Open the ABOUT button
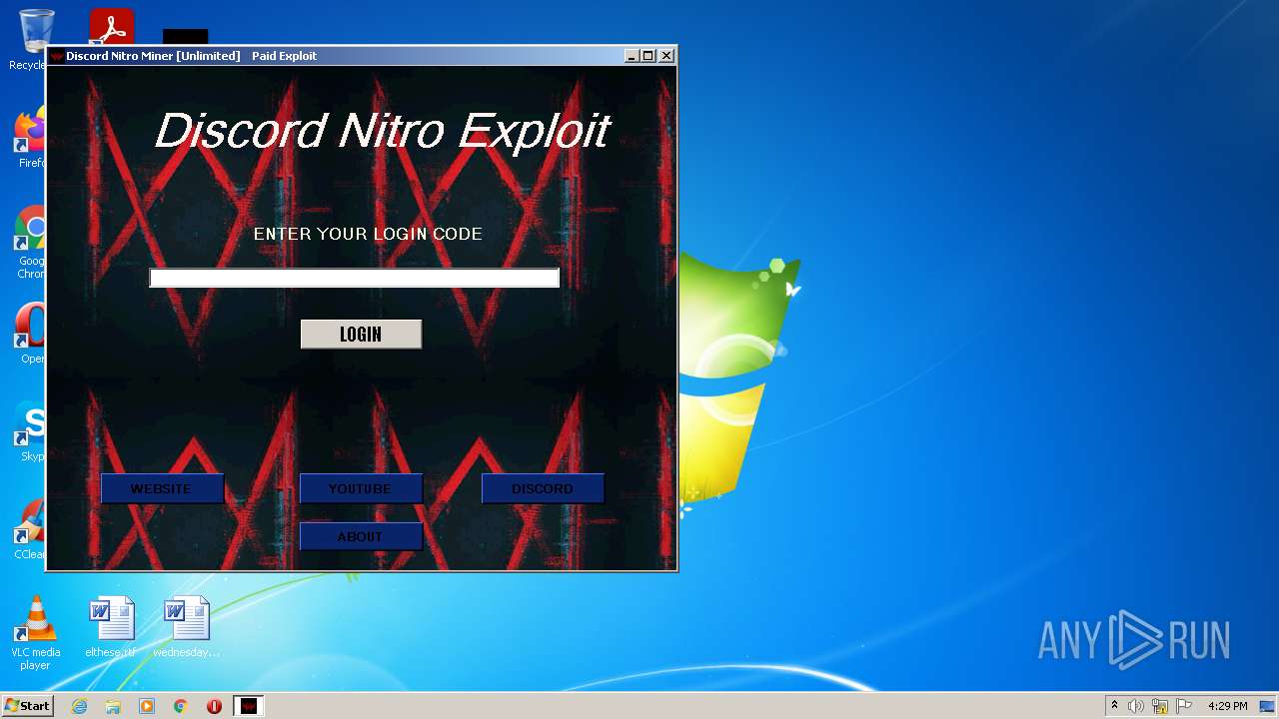1279x719 pixels. coord(361,536)
